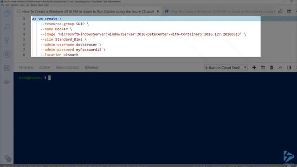The width and height of the screenshot is (297, 167).
Task: Switch to the PROBLEMS panel tab
Action: click(26, 68)
